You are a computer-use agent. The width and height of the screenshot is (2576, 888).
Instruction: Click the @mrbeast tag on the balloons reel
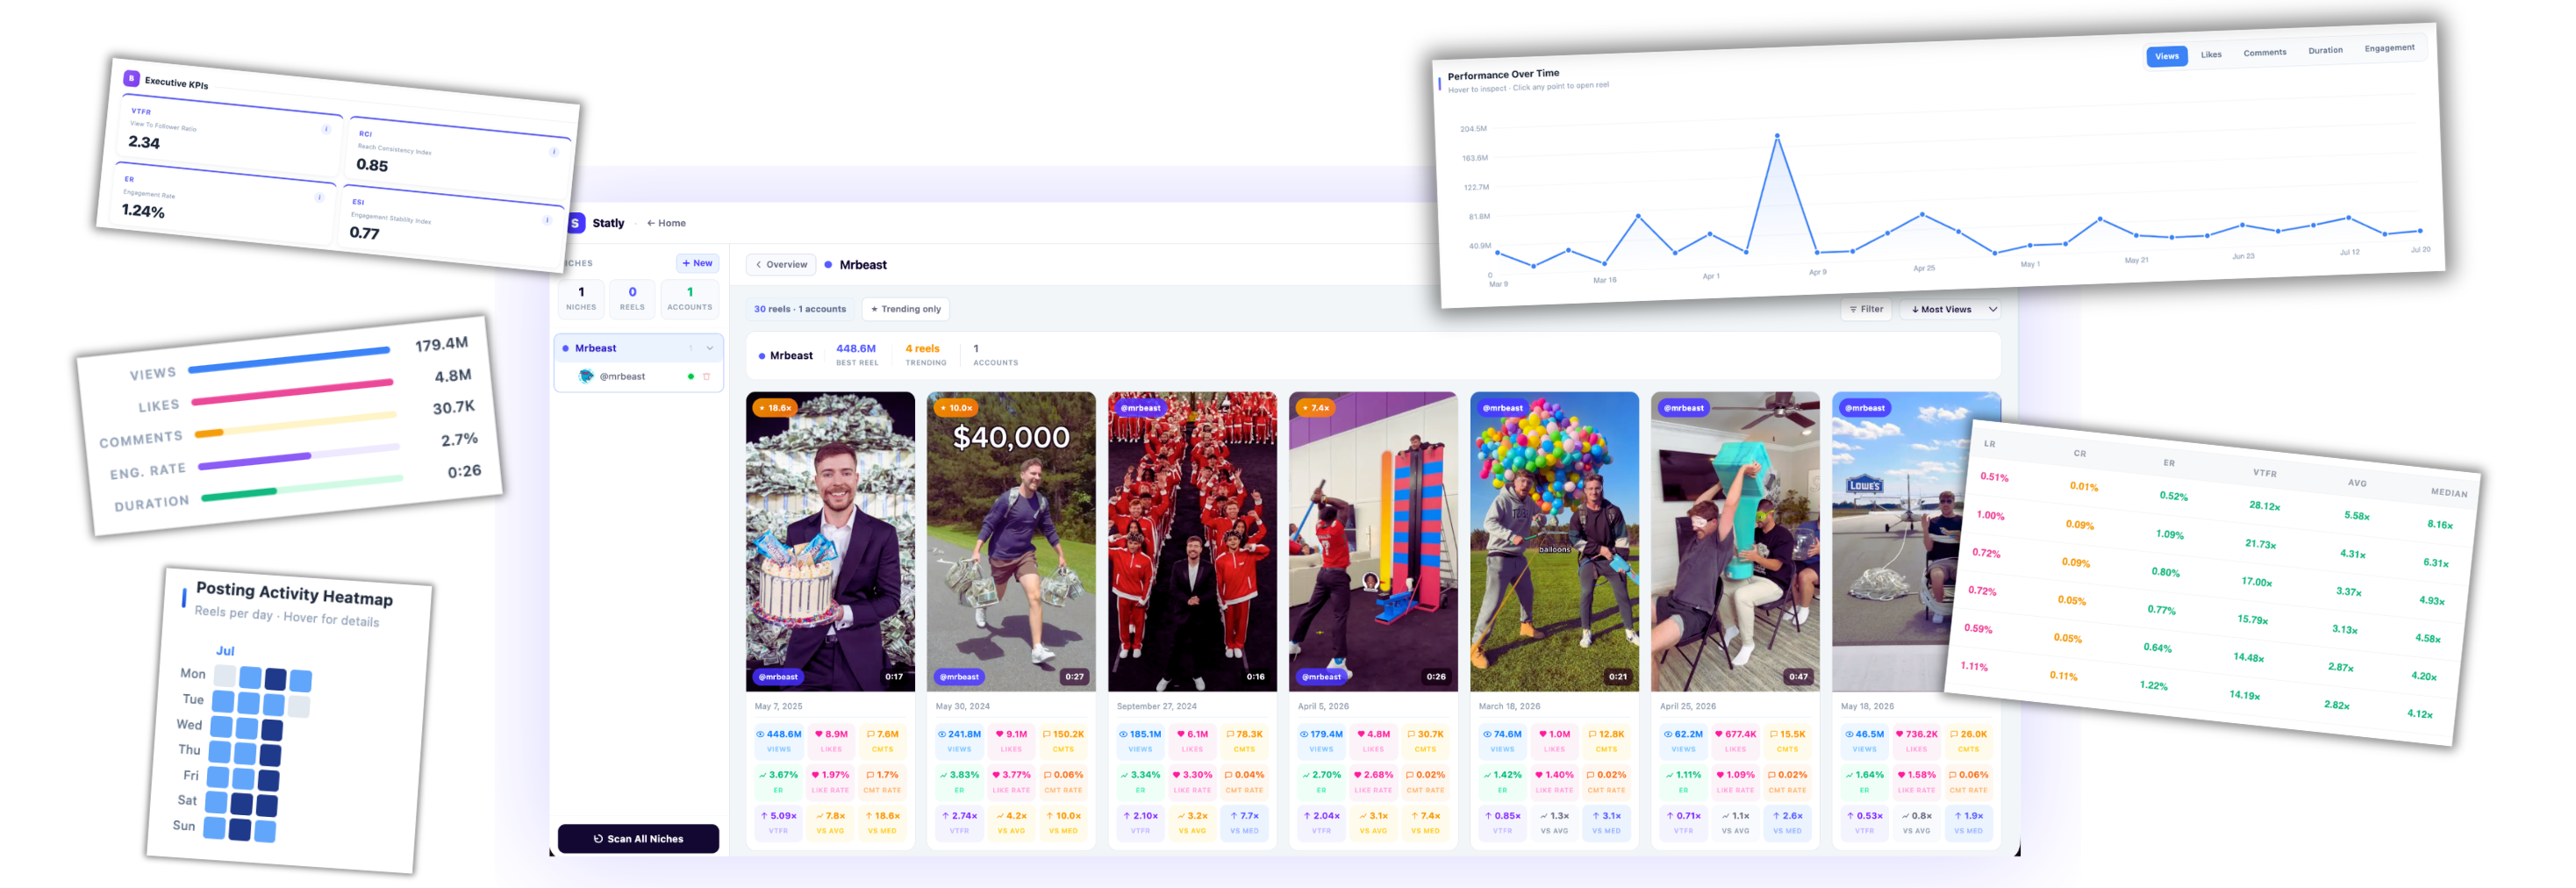click(x=1503, y=408)
